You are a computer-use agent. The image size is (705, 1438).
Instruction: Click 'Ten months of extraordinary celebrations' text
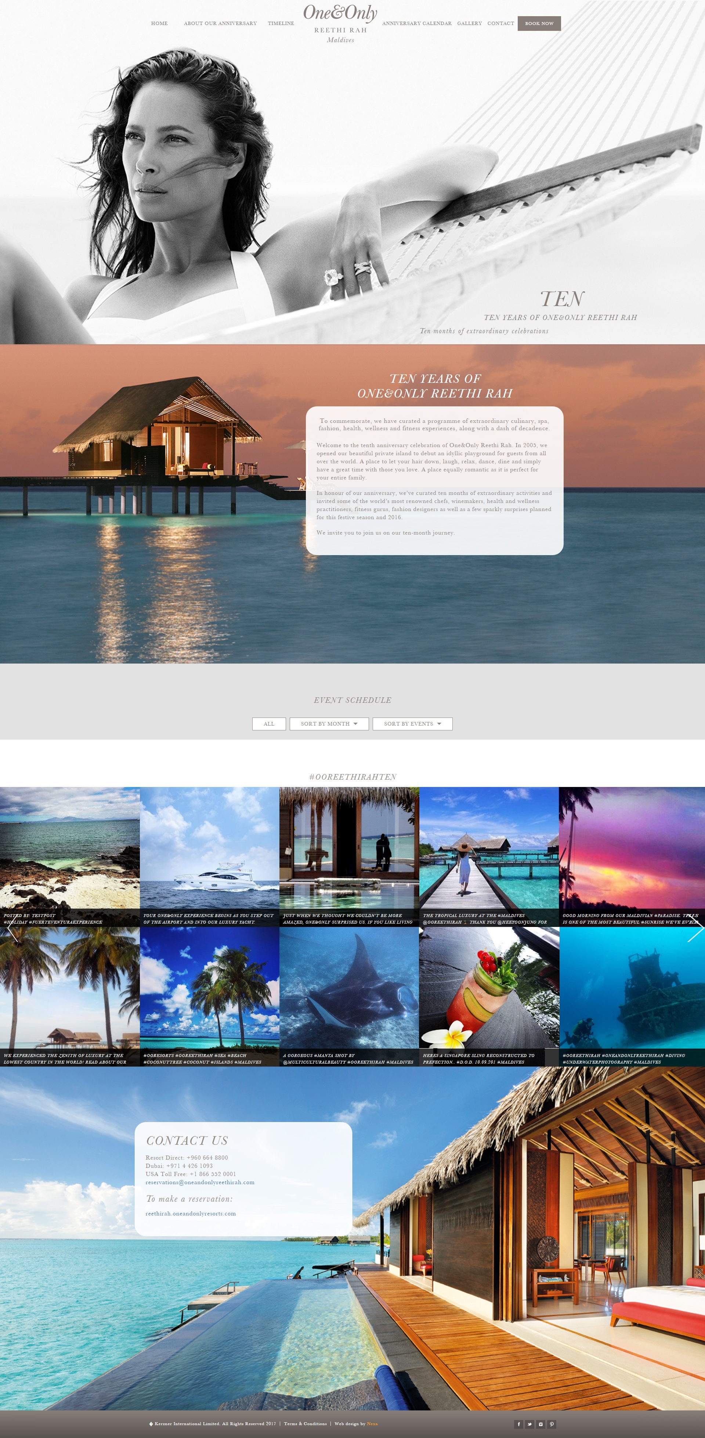click(484, 331)
